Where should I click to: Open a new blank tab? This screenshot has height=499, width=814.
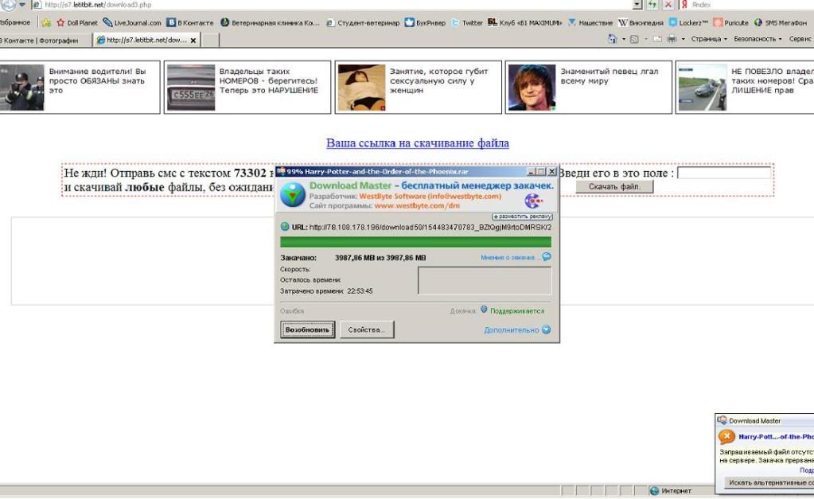pyautogui.click(x=210, y=40)
